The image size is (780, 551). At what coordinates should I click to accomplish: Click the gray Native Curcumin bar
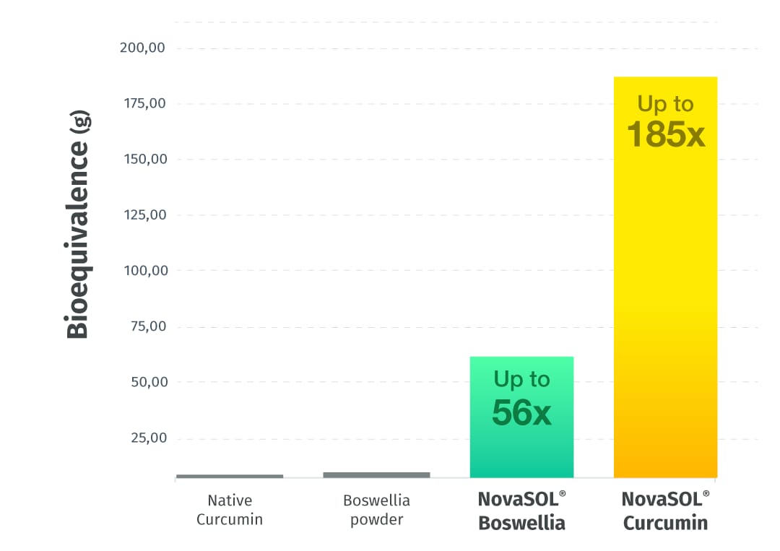point(230,476)
